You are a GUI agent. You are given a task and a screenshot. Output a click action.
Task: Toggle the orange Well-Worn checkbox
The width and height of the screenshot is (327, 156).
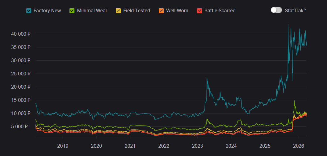[x=161, y=11]
